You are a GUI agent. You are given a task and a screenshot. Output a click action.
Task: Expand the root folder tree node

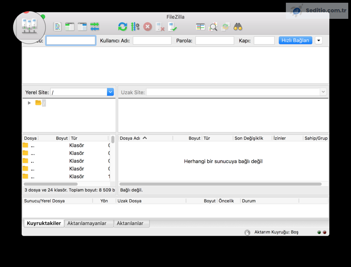29,103
